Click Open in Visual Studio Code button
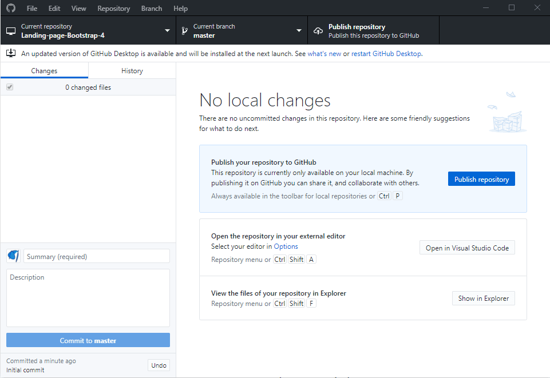The width and height of the screenshot is (550, 378). pyautogui.click(x=467, y=248)
